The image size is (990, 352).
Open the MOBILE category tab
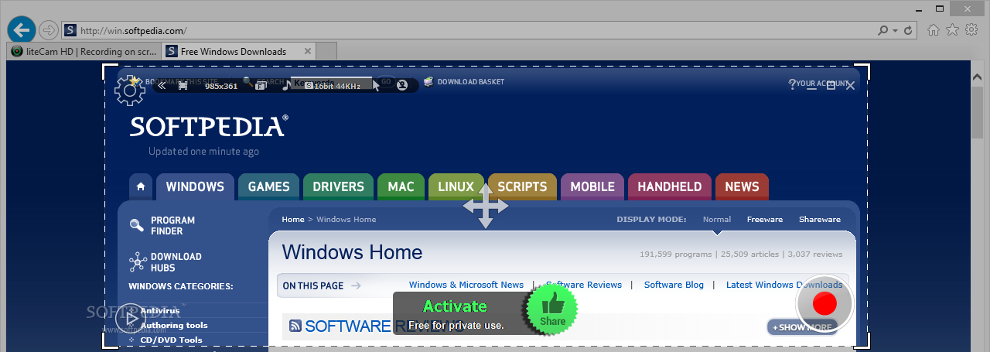pyautogui.click(x=592, y=186)
